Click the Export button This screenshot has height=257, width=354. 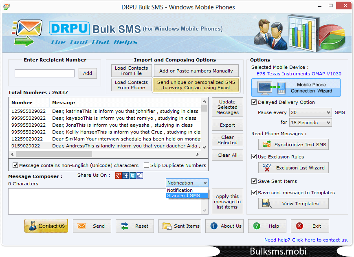[227, 125]
